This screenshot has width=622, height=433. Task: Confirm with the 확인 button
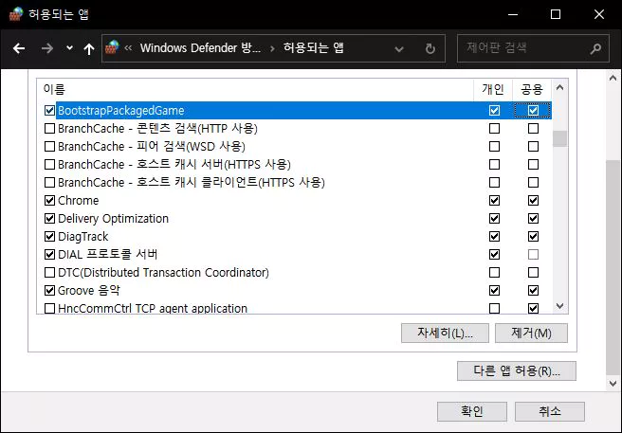(x=472, y=411)
